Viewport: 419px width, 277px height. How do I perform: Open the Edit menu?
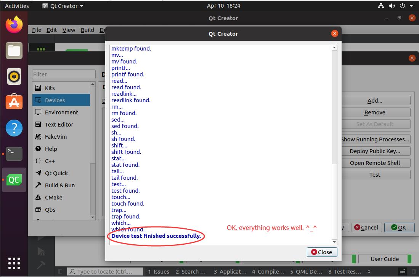(x=51, y=30)
